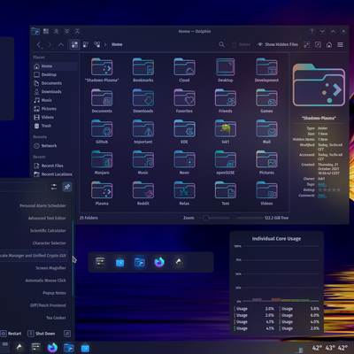Select Recent Locations in Places
354x354 pixels.
click(55, 174)
